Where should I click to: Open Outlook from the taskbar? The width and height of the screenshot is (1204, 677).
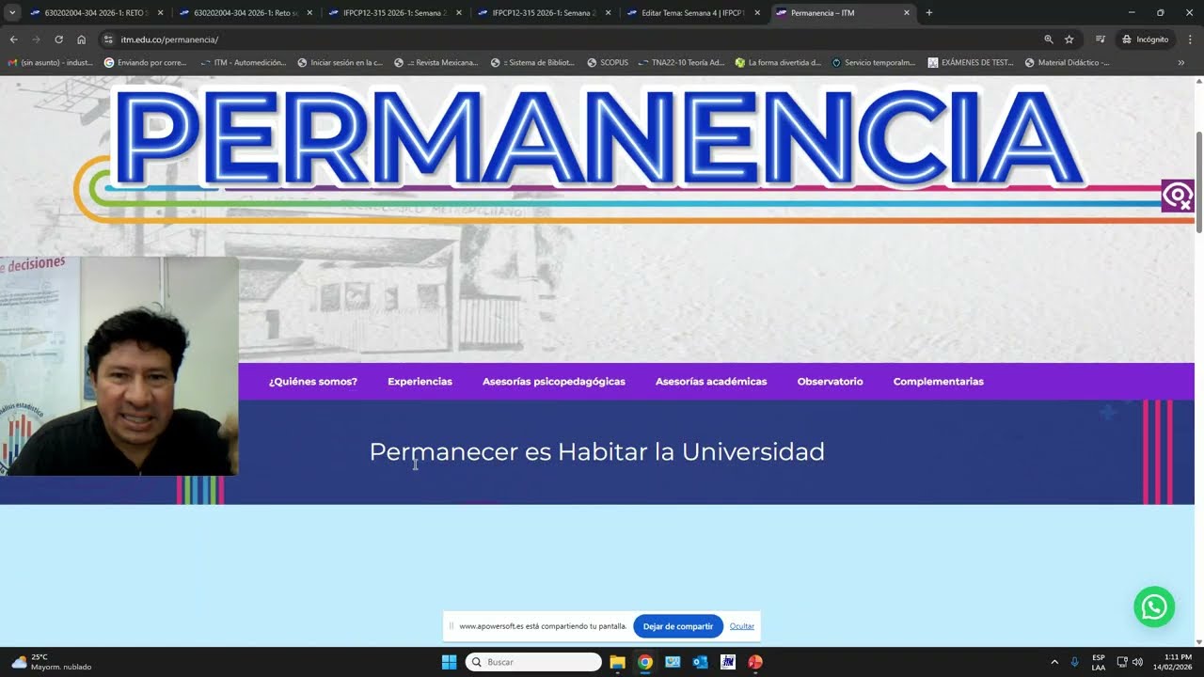pyautogui.click(x=700, y=662)
